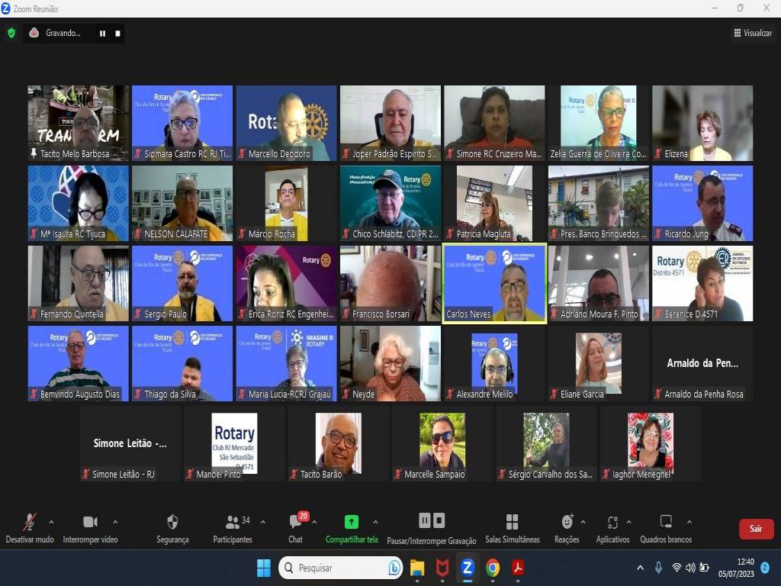Click Pausar/Interromper Gravação control
Screen dimensions: 781x586
(432, 522)
